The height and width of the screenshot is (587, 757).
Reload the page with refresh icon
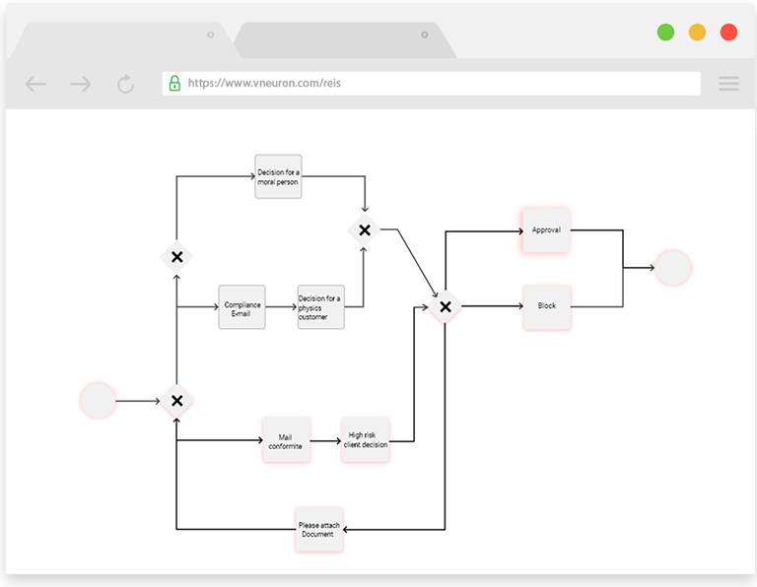(x=125, y=84)
